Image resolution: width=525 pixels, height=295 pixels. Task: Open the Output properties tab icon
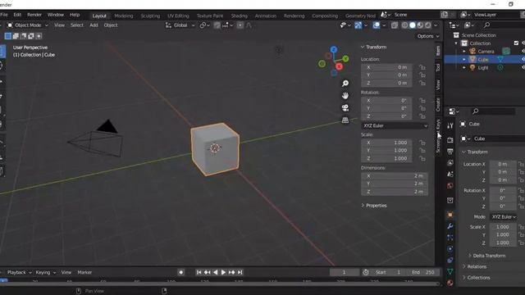(450, 152)
